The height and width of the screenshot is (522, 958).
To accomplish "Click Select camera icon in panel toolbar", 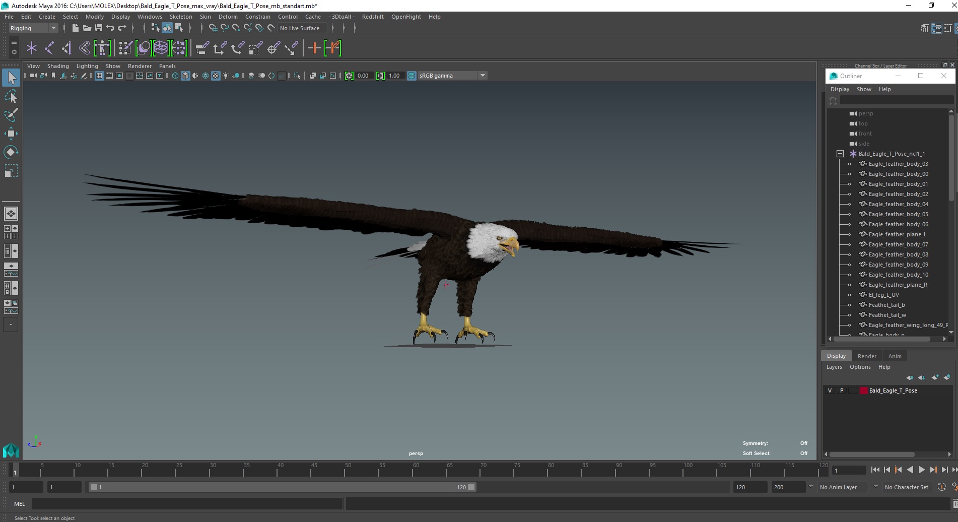I will point(33,76).
